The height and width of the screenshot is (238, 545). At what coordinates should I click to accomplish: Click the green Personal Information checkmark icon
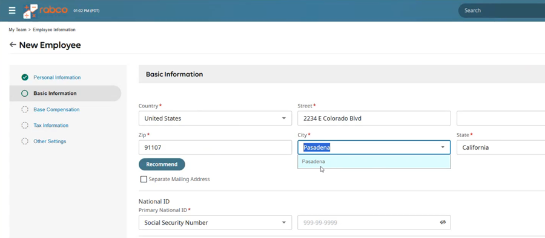(x=25, y=77)
